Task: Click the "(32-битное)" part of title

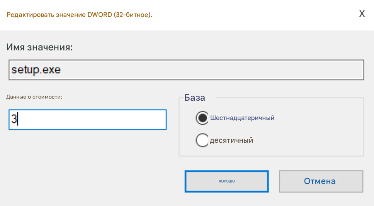Action: 133,15
